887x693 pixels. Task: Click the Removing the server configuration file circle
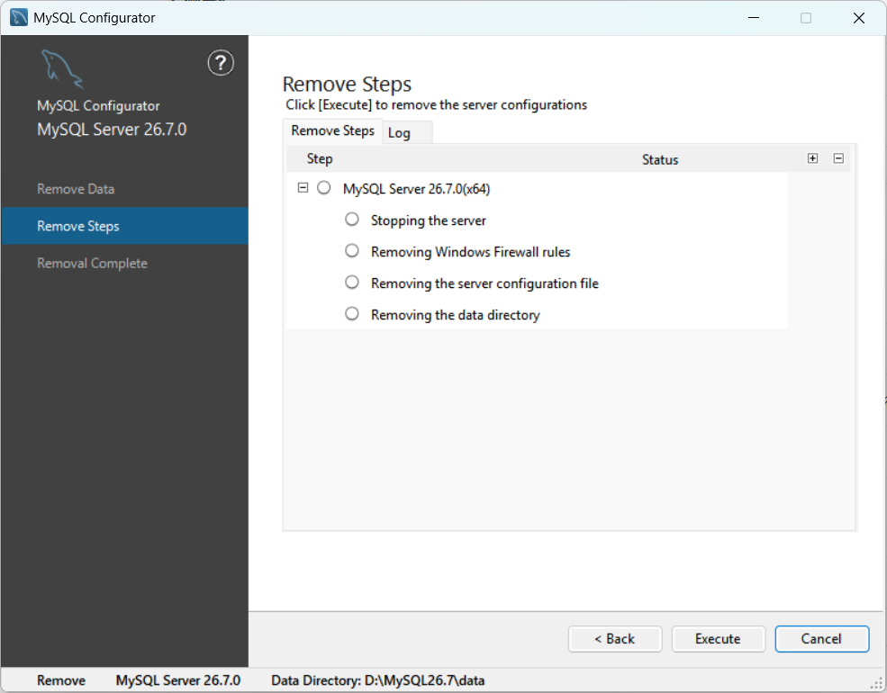352,282
